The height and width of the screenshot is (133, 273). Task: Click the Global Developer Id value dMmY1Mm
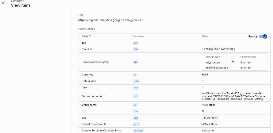[x=209, y=124]
